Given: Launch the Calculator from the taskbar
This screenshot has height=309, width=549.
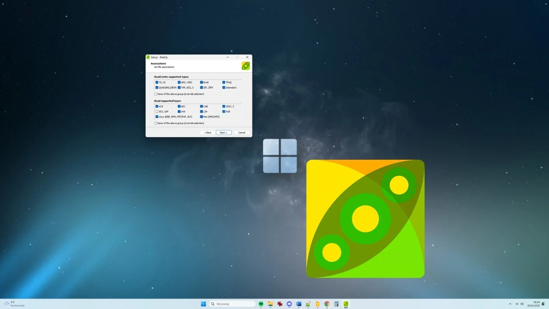Looking at the screenshot, I should pyautogui.click(x=336, y=304).
